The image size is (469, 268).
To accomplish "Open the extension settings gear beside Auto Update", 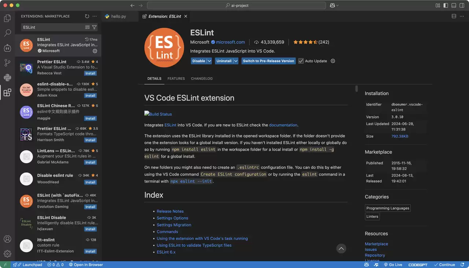I will [333, 61].
